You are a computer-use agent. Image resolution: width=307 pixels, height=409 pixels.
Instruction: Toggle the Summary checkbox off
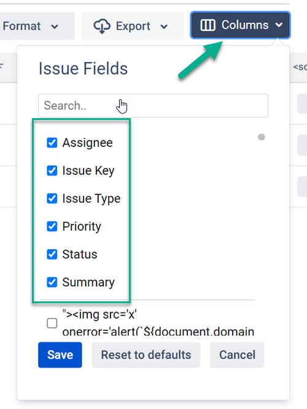[52, 282]
